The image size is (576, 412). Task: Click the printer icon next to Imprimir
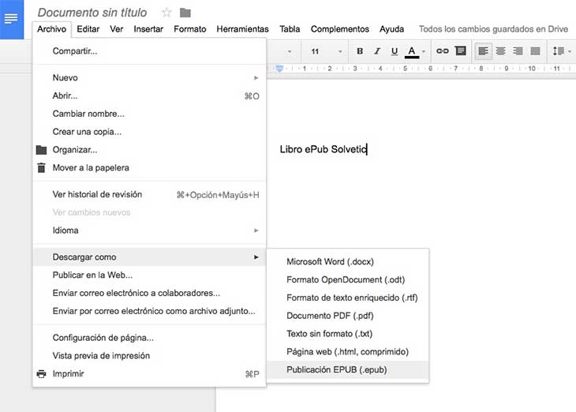[41, 374]
